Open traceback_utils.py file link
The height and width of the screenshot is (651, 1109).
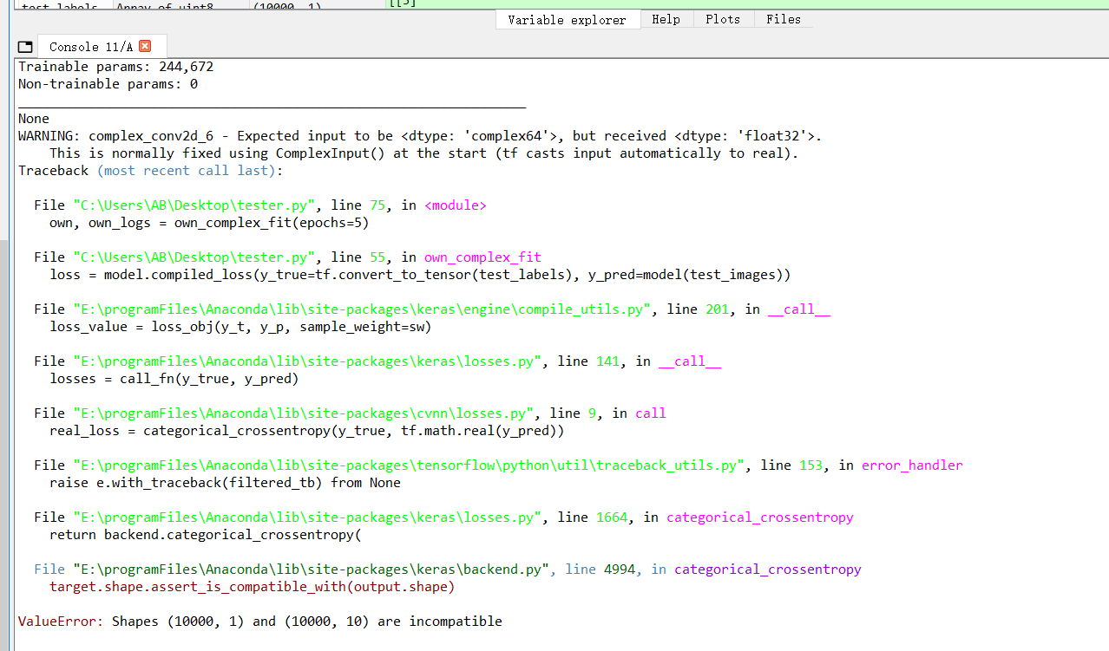(x=410, y=465)
